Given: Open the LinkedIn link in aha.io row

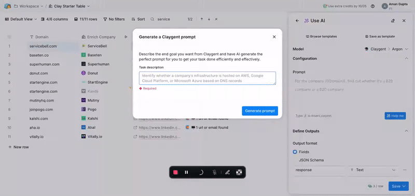Looking at the screenshot, I should (160, 127).
